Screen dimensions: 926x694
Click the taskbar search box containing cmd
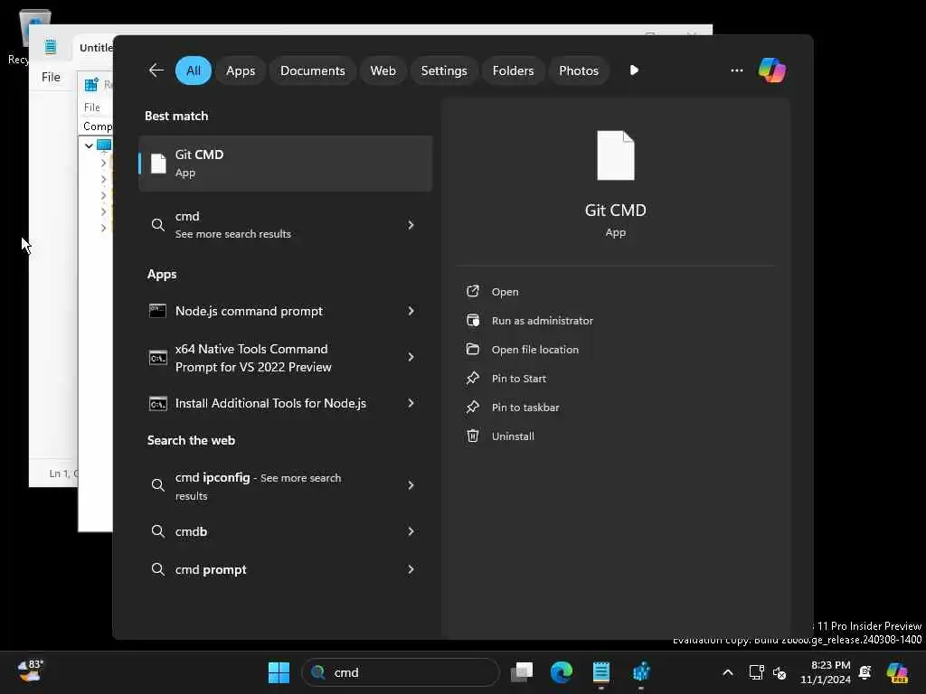click(x=401, y=672)
